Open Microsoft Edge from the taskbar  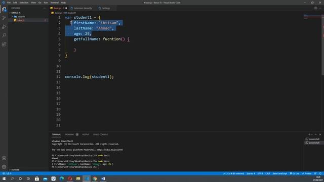coord(62,178)
